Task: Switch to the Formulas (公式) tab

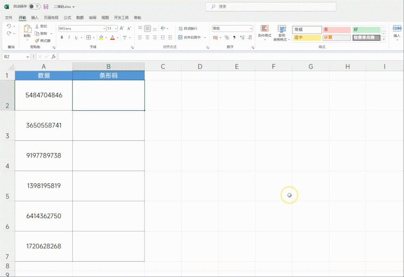Action: [67, 17]
